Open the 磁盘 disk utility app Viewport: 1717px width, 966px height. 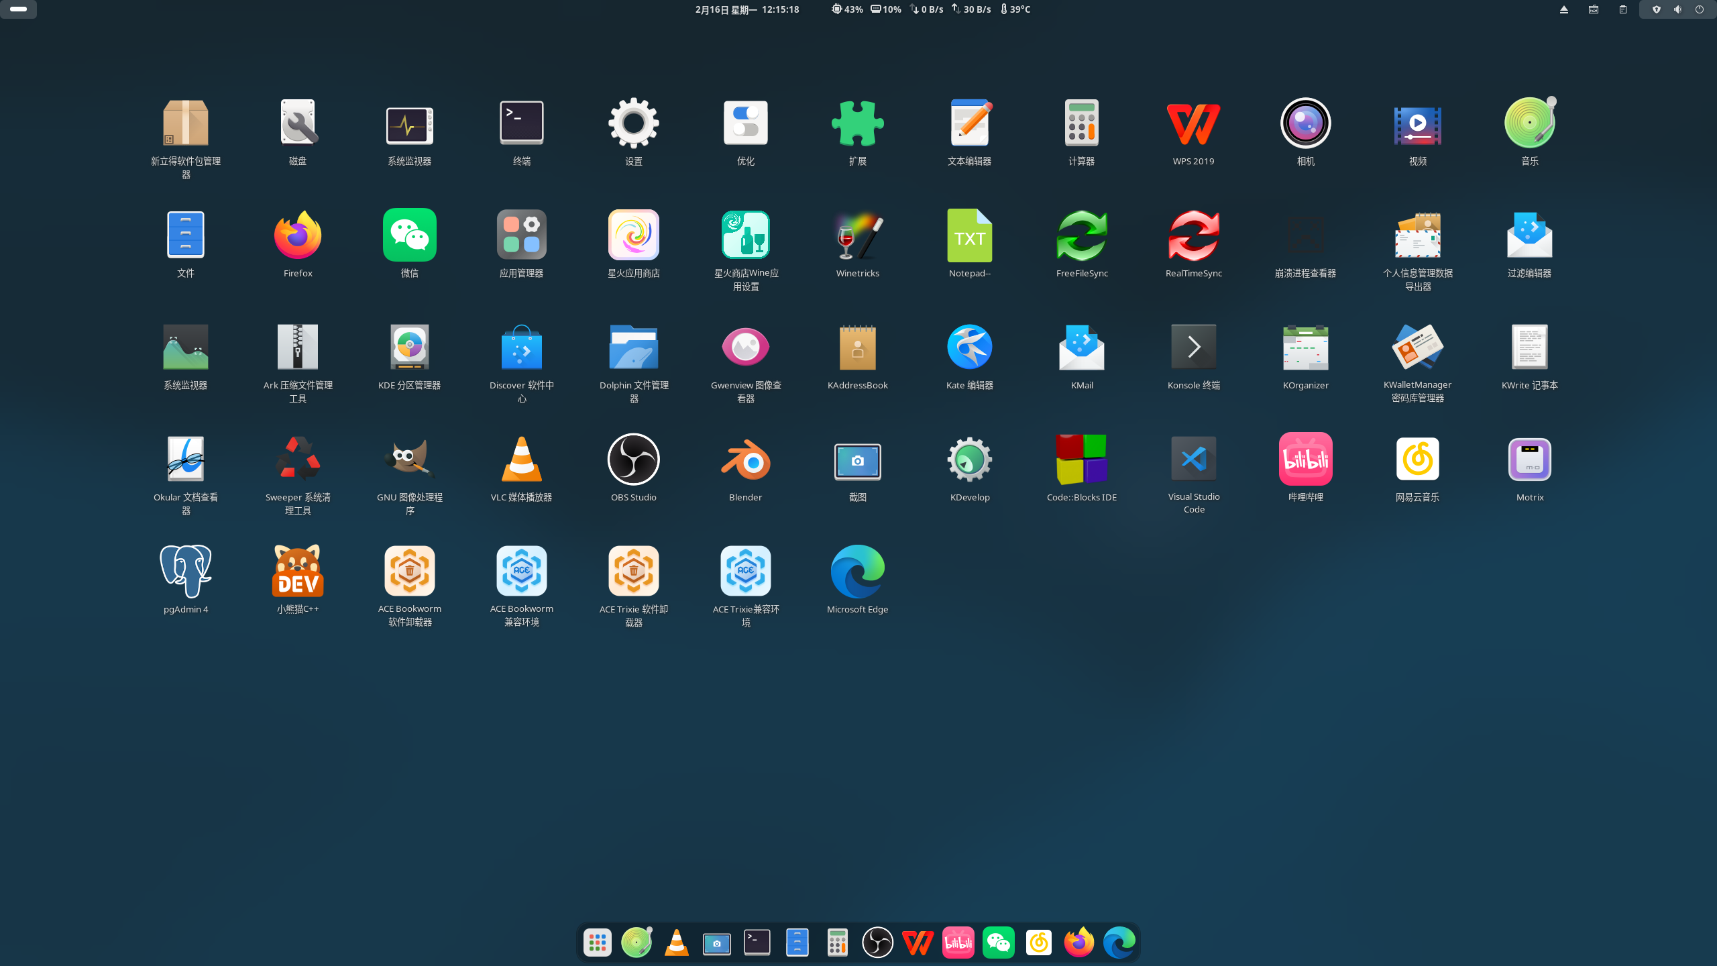[298, 123]
